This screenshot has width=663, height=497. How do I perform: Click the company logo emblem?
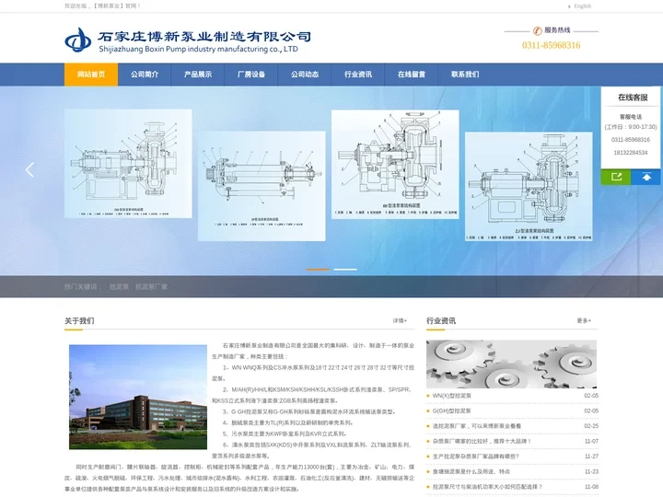77,40
